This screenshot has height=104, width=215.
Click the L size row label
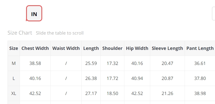(14, 78)
